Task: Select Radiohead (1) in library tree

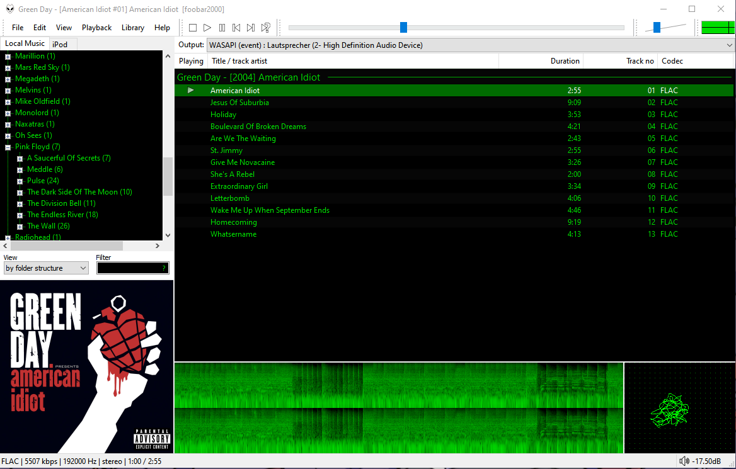Action: 38,237
